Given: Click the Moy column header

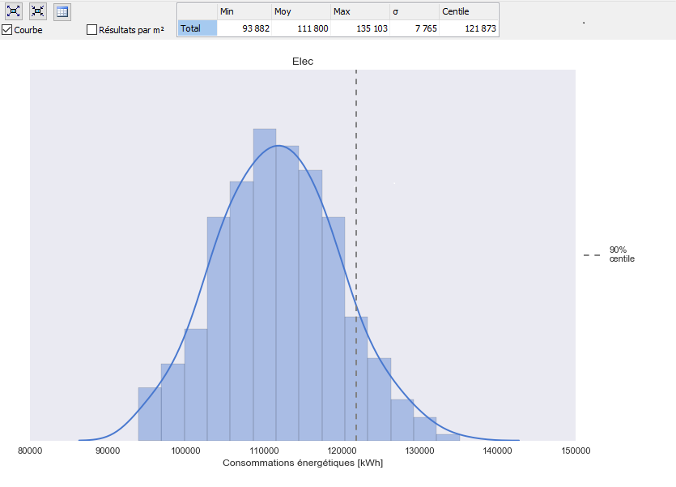Looking at the screenshot, I should click(301, 11).
